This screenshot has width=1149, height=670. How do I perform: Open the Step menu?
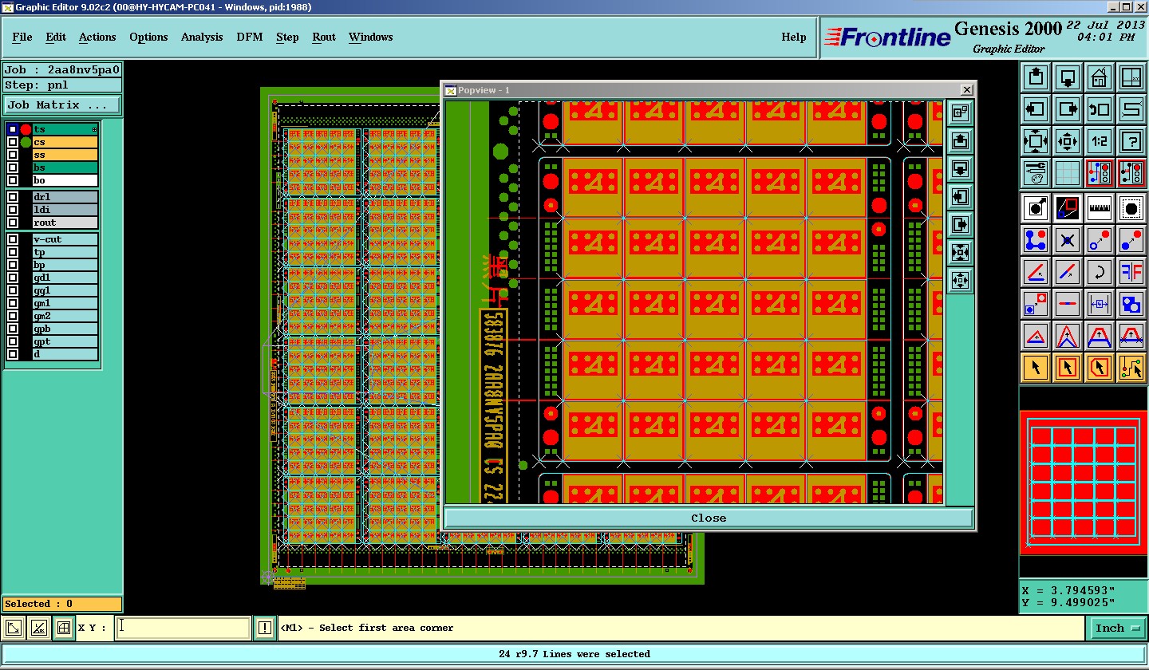(287, 37)
